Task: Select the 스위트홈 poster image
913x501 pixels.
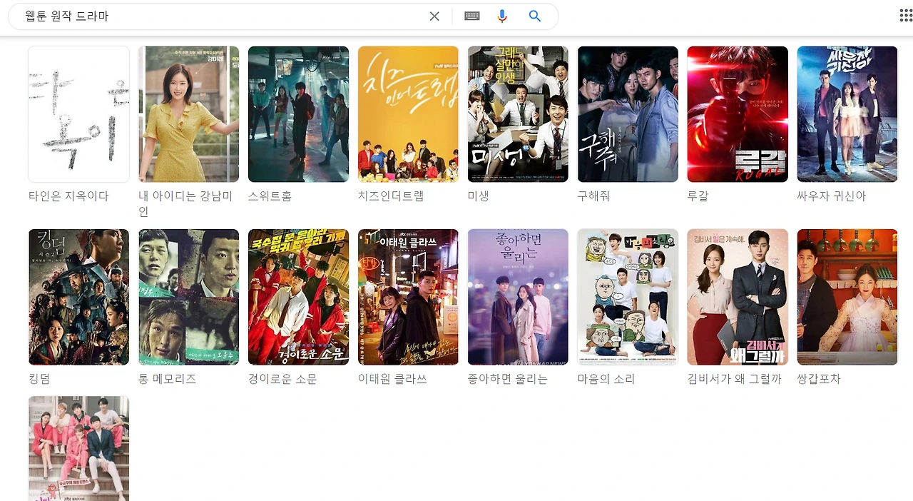Action: (298, 114)
